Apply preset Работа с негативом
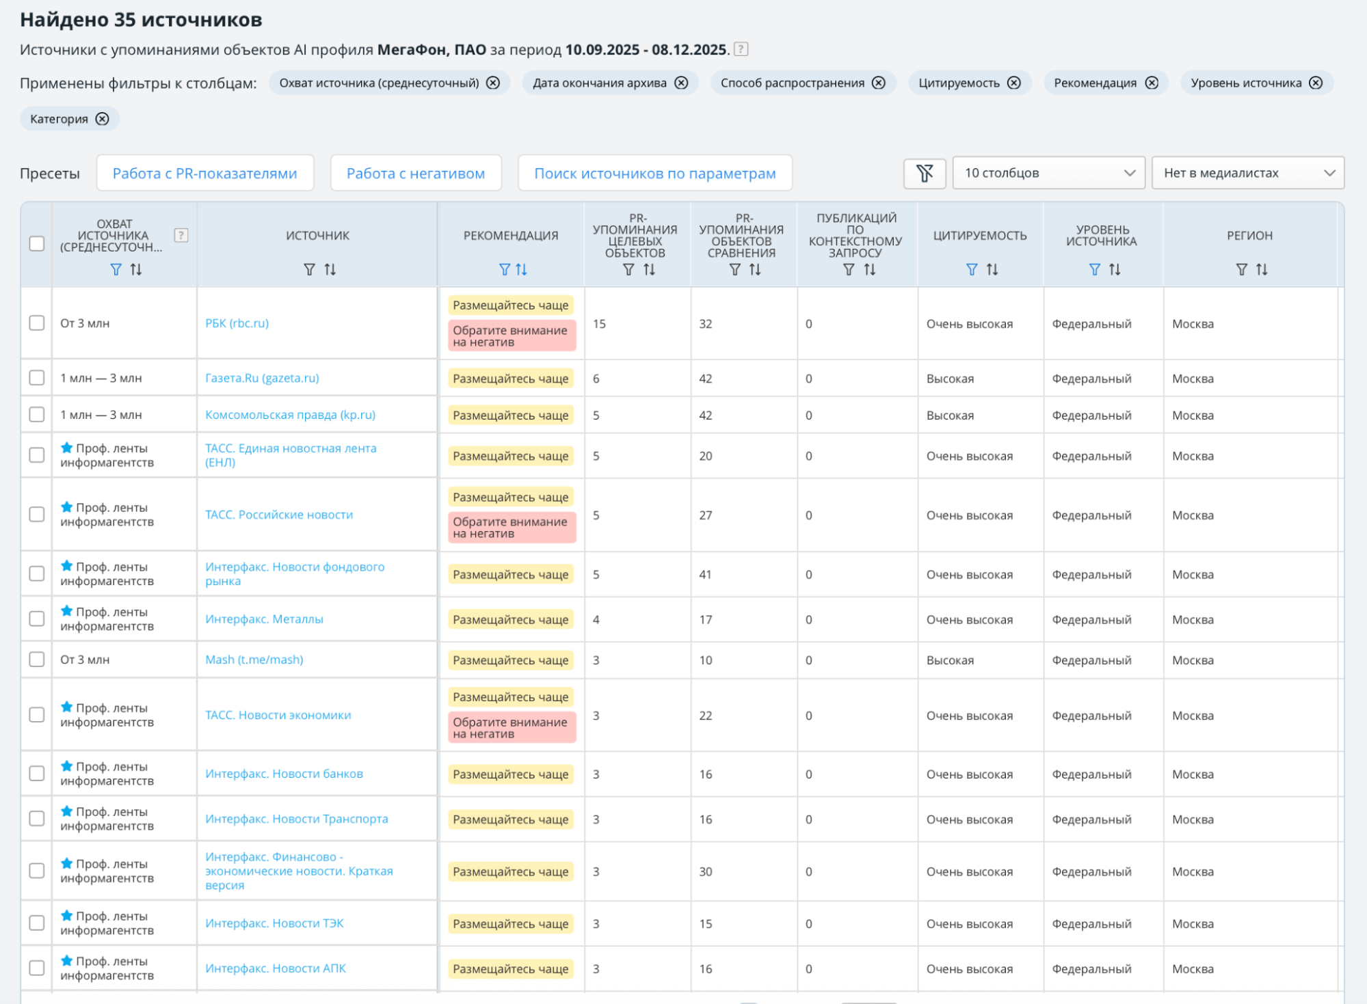1367x1004 pixels. pos(416,173)
